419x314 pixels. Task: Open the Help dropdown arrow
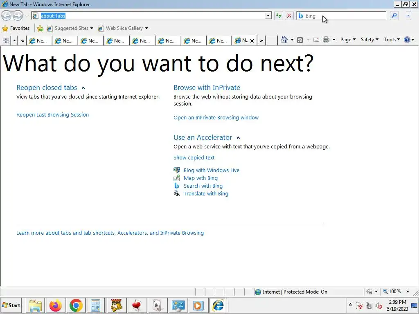413,40
